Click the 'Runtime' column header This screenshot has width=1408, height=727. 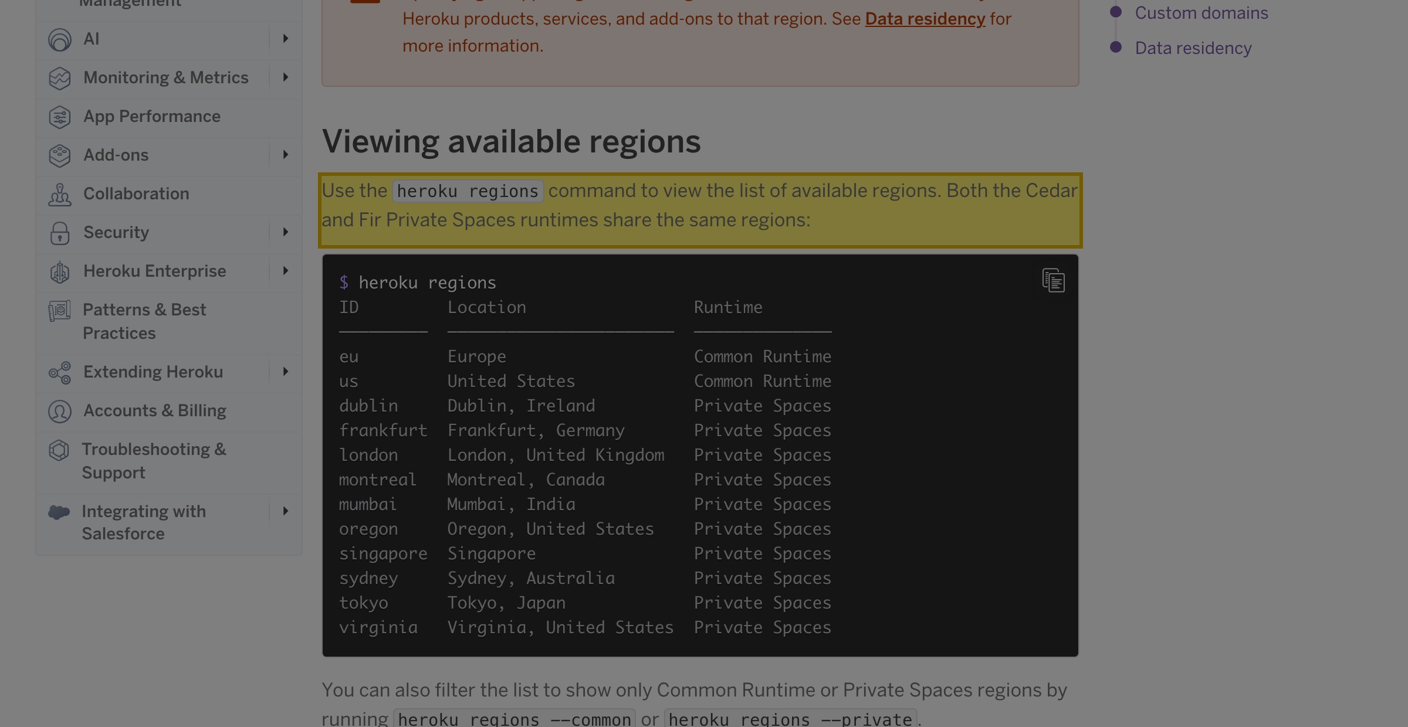coord(728,307)
